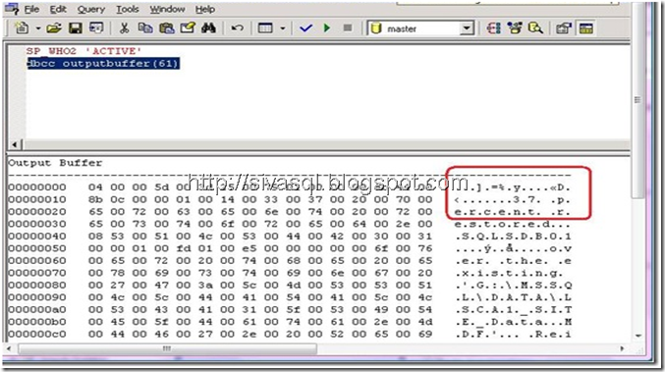Click the results horizontal scrollbar thumb
This screenshot has width=665, height=372.
(x=167, y=348)
